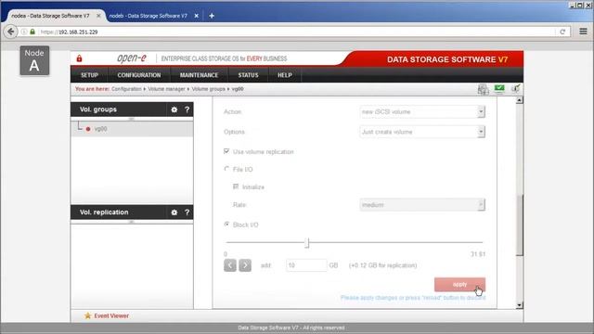Open the SETUP menu
Screen dimensions: 594x334
89,75
